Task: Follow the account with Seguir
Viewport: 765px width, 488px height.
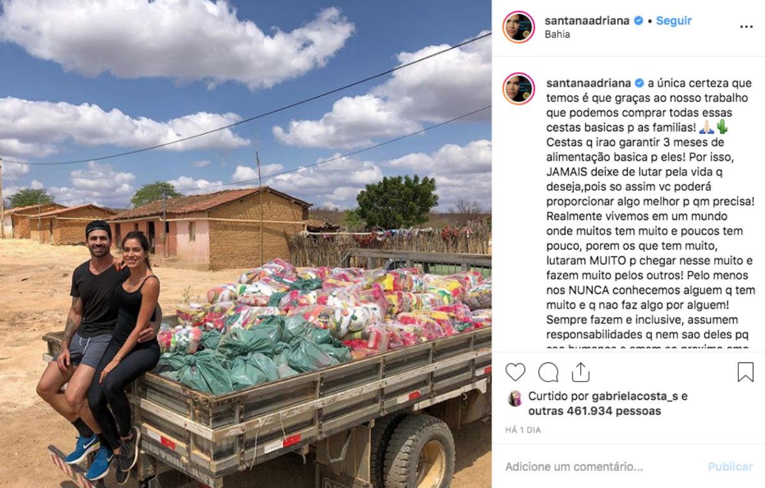Action: pyautogui.click(x=674, y=20)
